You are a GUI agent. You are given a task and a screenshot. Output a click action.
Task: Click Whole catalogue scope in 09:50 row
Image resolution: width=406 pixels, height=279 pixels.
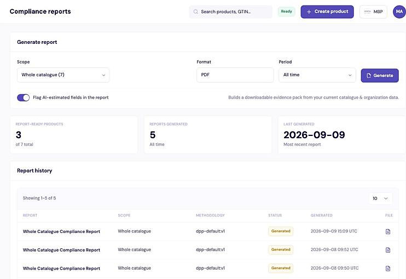click(x=134, y=268)
